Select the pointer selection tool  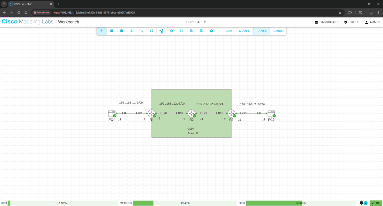(101, 31)
